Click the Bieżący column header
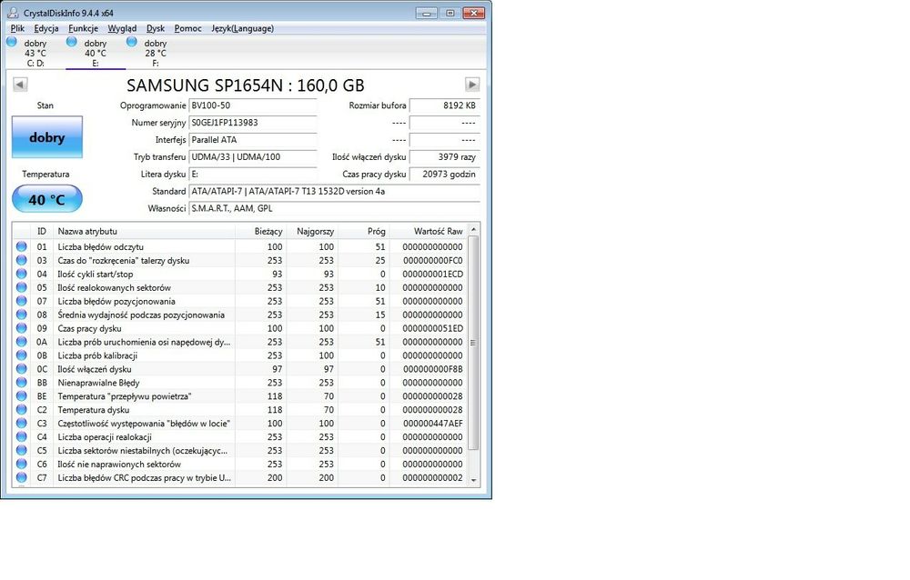 click(x=260, y=231)
